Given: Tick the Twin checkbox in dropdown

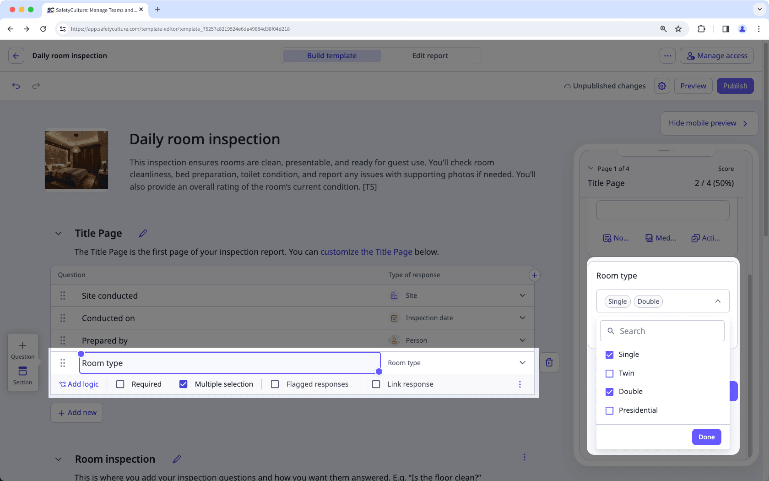Looking at the screenshot, I should click(x=610, y=373).
